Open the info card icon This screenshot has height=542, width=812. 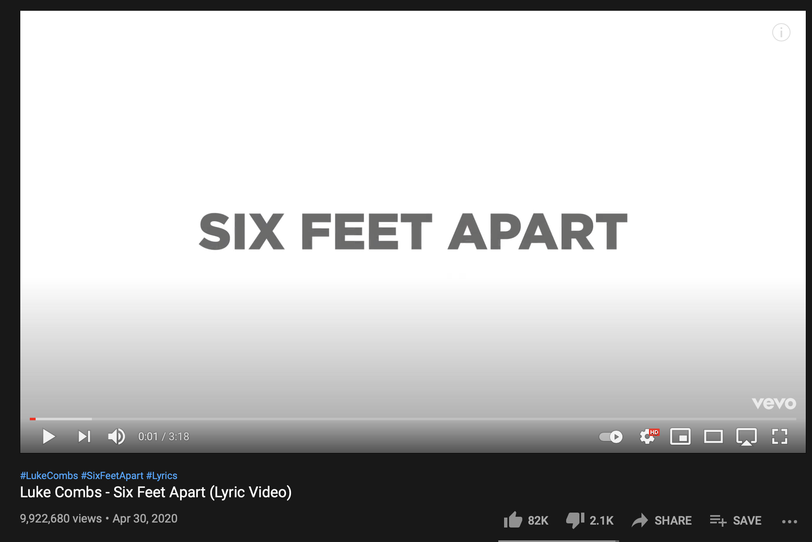click(781, 32)
